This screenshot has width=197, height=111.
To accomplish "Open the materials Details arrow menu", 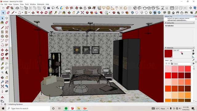I will (194, 64).
